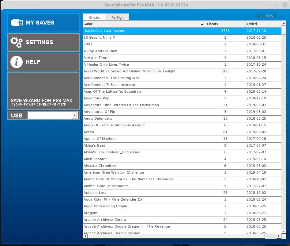Viewport: 290px width, 246px height.
Task: Select A Hat In Time
Action: 182,58
